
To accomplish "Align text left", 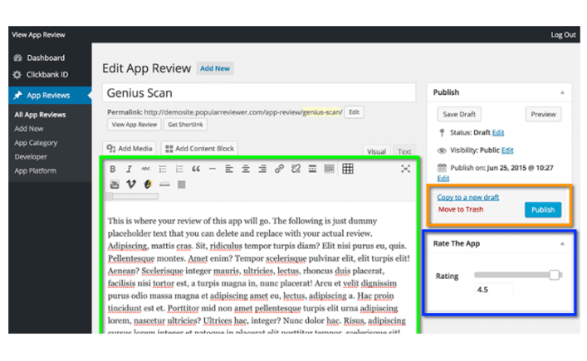I will coord(229,169).
